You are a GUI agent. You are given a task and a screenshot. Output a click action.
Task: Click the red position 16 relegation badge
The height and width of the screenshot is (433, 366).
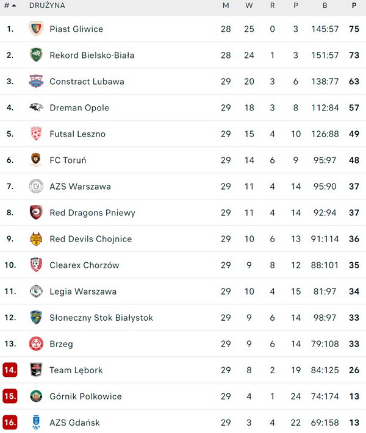tap(10, 422)
